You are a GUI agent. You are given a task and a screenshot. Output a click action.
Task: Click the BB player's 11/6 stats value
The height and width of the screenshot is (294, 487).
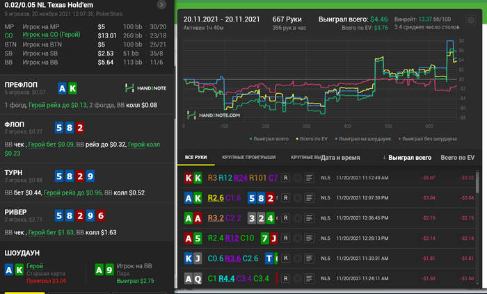pos(157,63)
